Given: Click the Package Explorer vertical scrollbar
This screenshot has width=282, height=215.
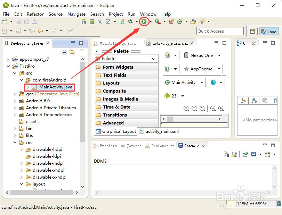Looking at the screenshot, I should (82, 102).
